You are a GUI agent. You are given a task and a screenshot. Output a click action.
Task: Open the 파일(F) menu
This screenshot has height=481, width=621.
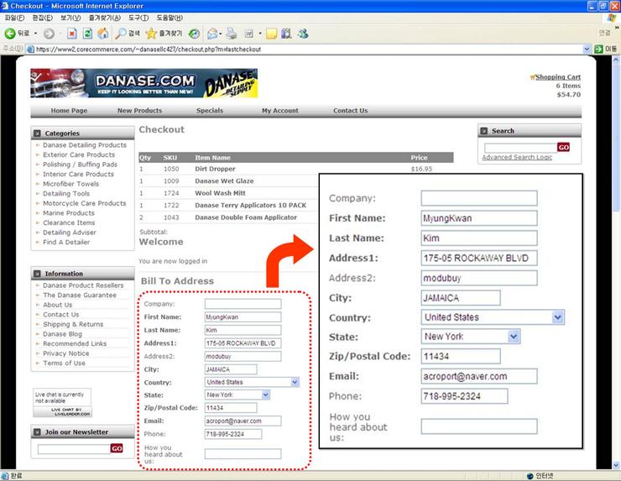tap(14, 18)
